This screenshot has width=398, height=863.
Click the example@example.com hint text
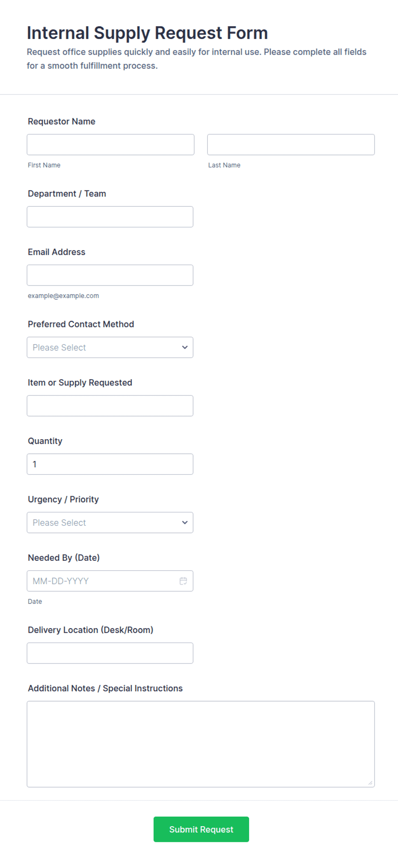63,295
